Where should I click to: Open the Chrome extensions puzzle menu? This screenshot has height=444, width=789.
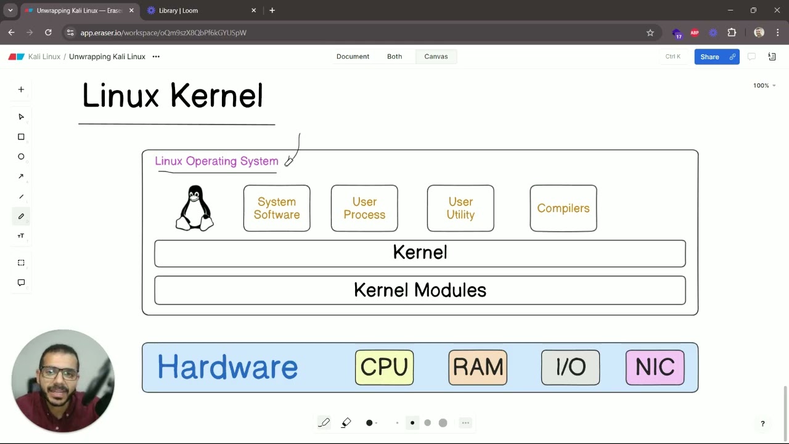[x=732, y=33]
